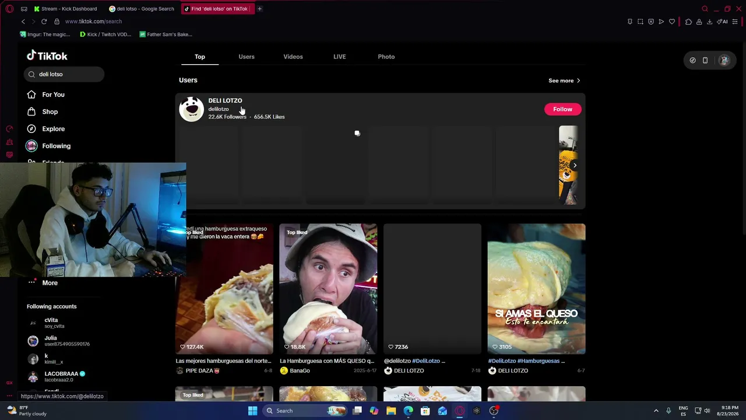746x420 pixels.
Task: Open the ENG ES language switcher
Action: (x=684, y=411)
